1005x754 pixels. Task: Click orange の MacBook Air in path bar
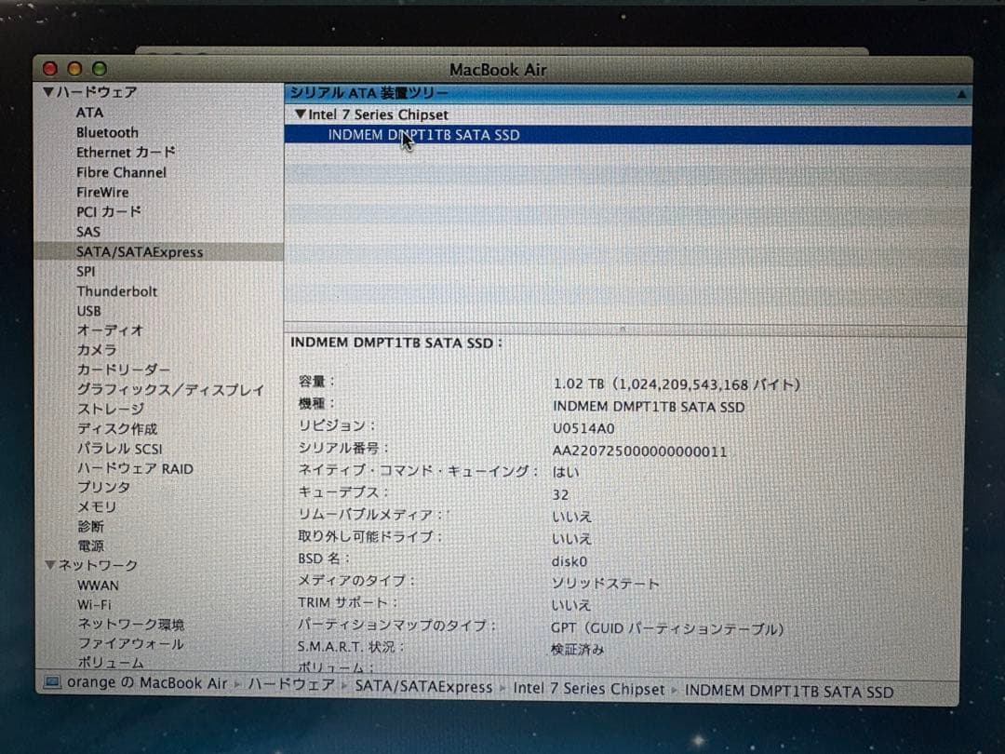(147, 683)
